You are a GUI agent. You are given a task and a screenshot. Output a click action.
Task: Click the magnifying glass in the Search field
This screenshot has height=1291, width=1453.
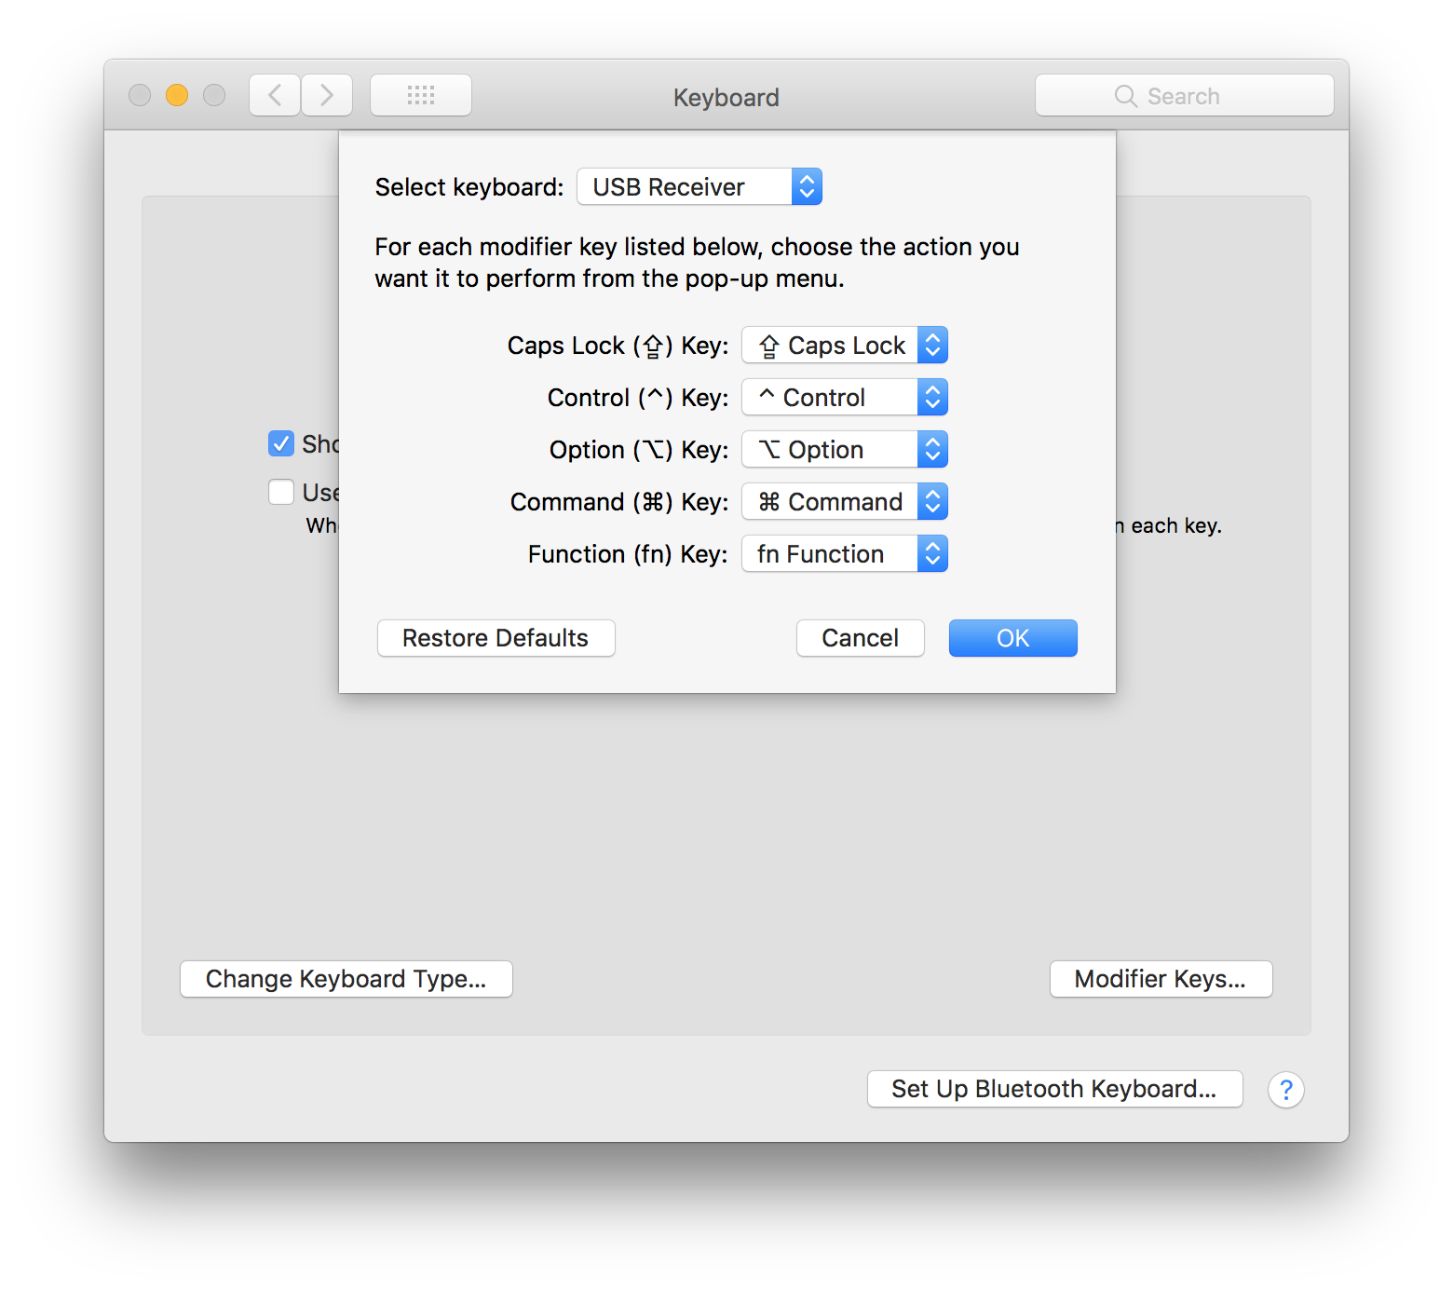(x=1125, y=95)
